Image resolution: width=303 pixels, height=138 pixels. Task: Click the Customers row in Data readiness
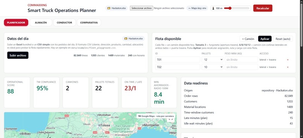click(238, 101)
